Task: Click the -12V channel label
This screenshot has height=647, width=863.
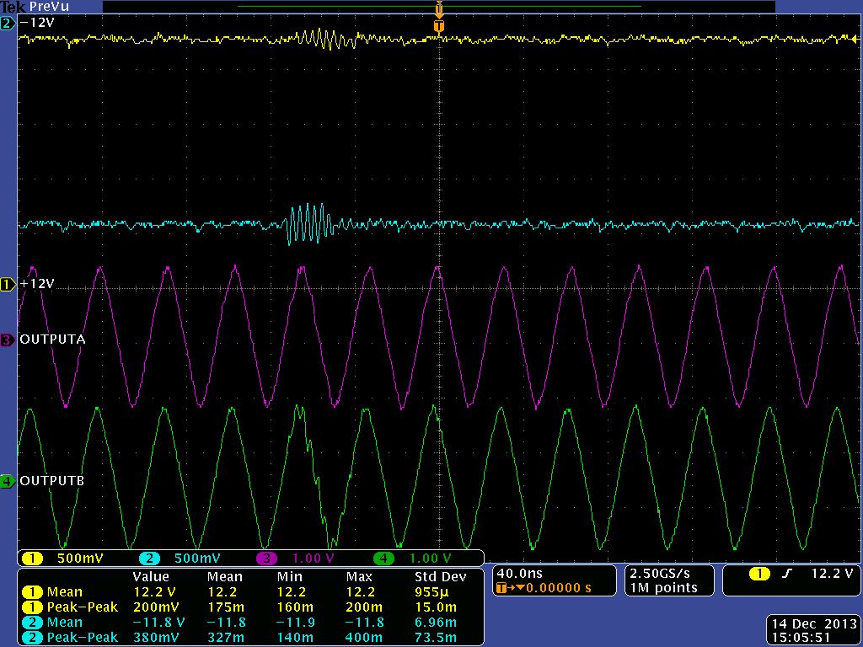Action: click(37, 23)
